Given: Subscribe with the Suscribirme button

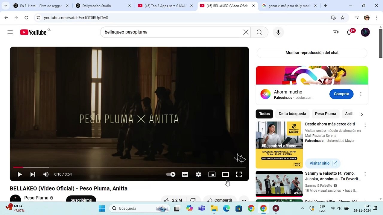Looking at the screenshot, I should click(x=81, y=199).
